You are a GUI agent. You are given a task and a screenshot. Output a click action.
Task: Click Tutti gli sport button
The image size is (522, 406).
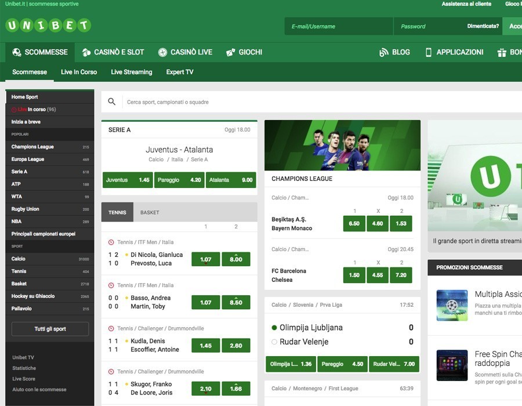(50, 329)
